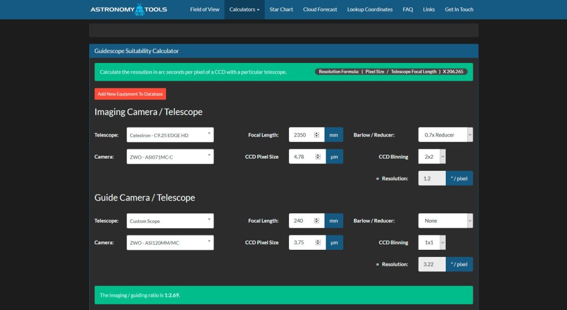The image size is (567, 310).
Task: Open imaging Telescope dropdown showing Celestron C9.25
Action: pyautogui.click(x=170, y=135)
